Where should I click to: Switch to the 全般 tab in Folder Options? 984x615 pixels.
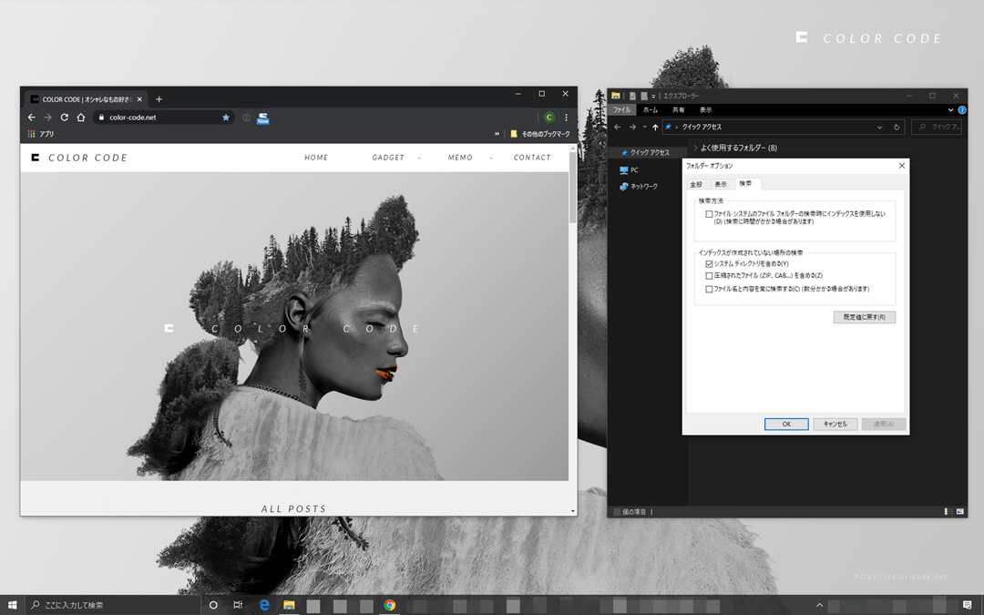(x=696, y=184)
